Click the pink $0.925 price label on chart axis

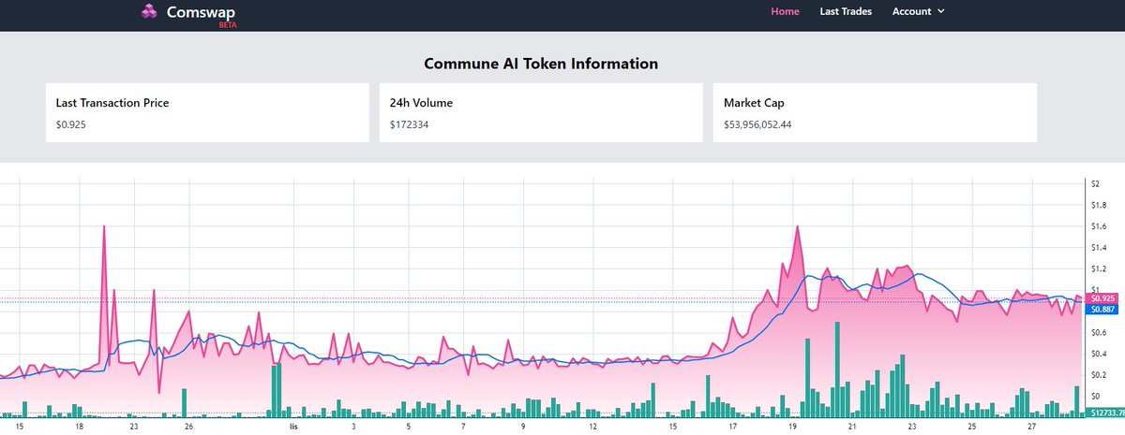click(1101, 297)
